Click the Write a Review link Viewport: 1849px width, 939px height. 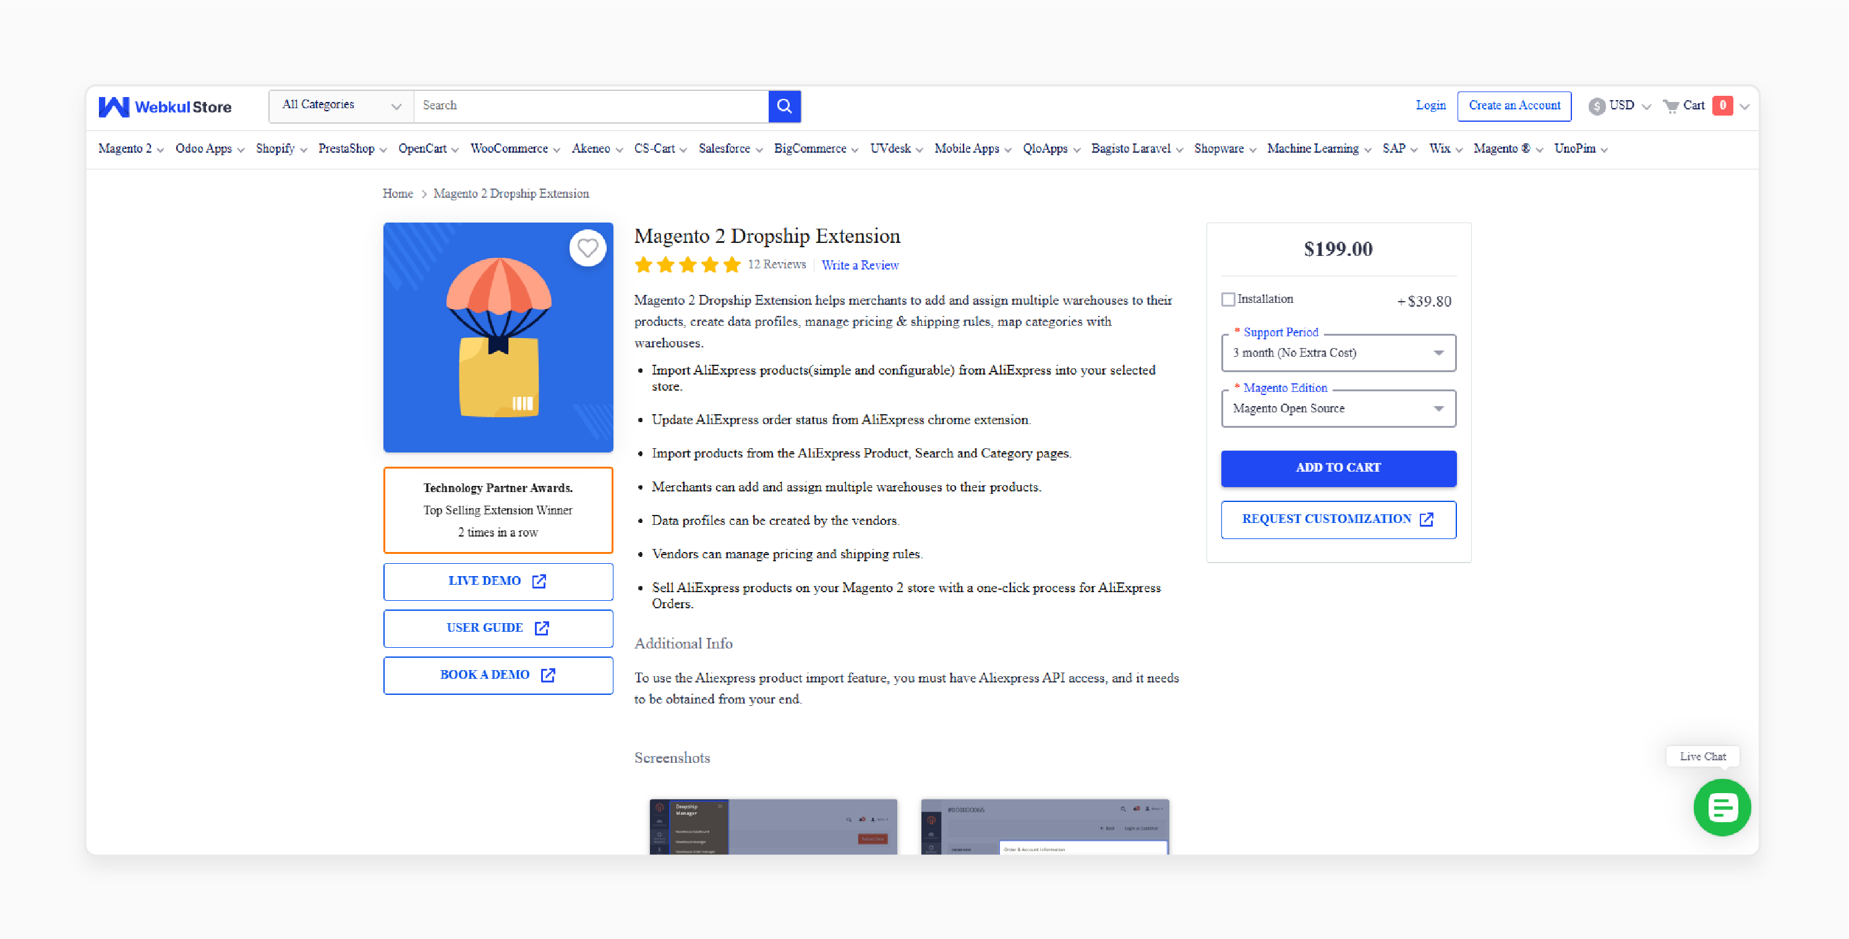(859, 265)
